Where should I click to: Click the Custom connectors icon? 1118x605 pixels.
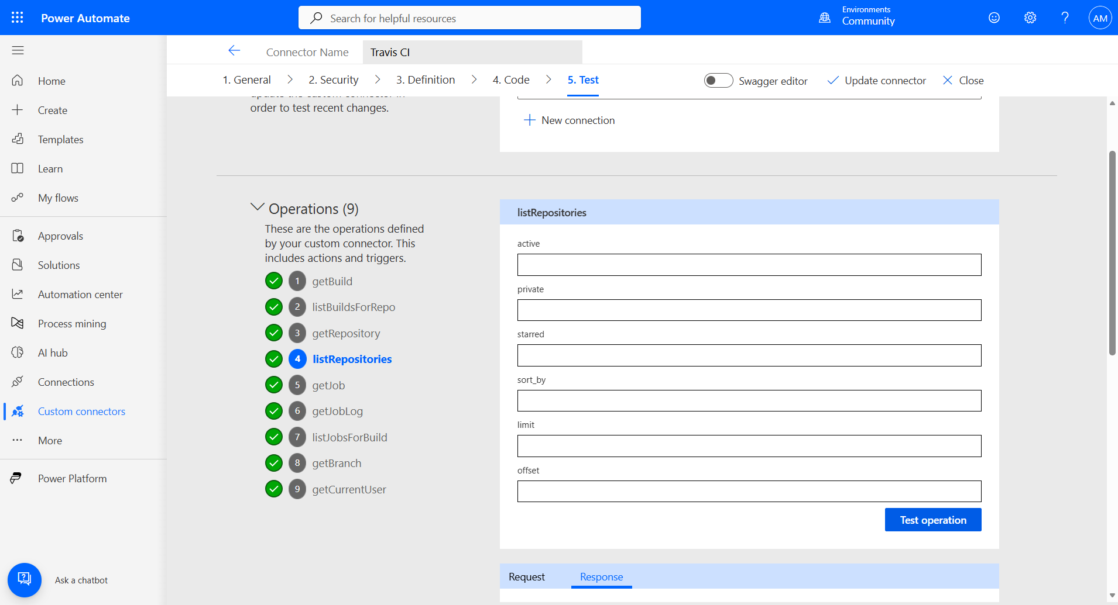18,411
